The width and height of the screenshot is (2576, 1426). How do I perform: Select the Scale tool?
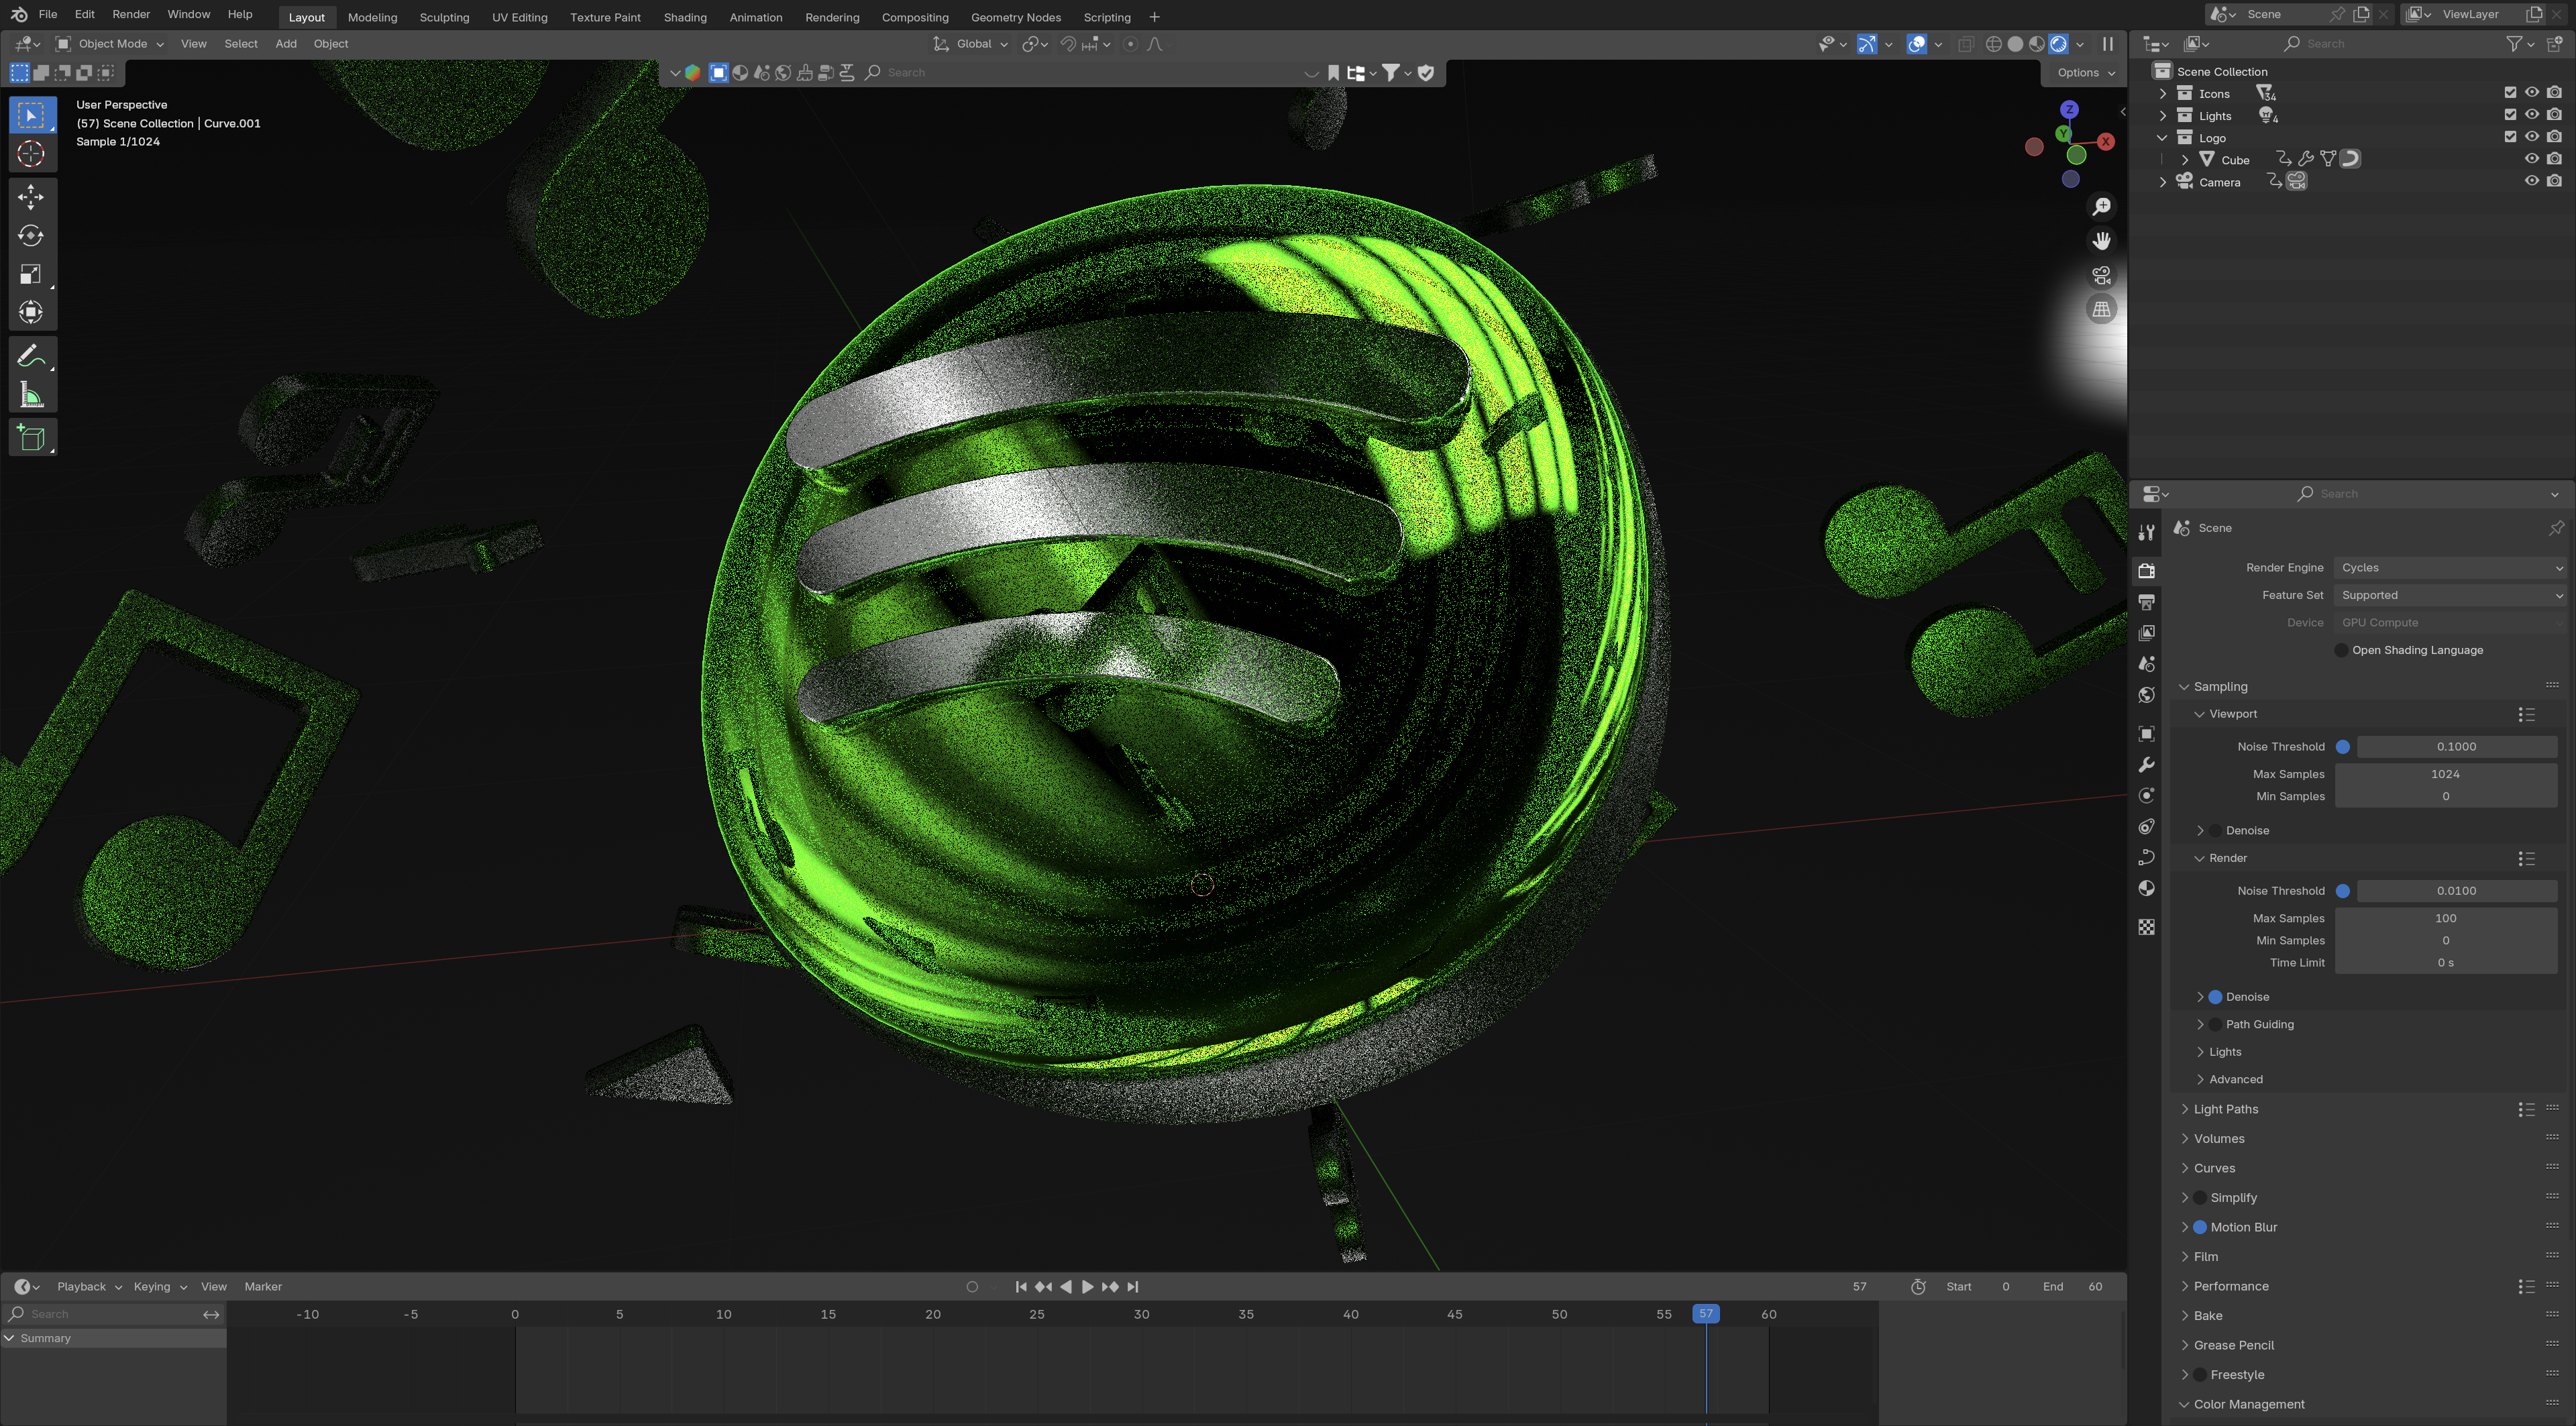click(x=31, y=275)
